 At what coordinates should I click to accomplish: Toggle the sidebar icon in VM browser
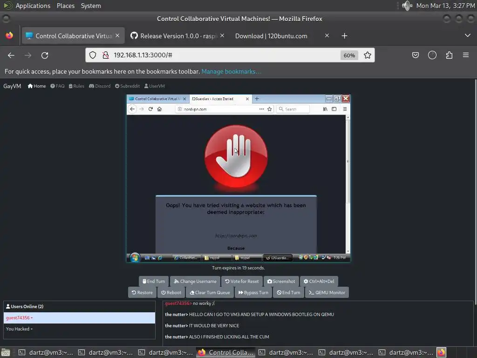tap(334, 109)
